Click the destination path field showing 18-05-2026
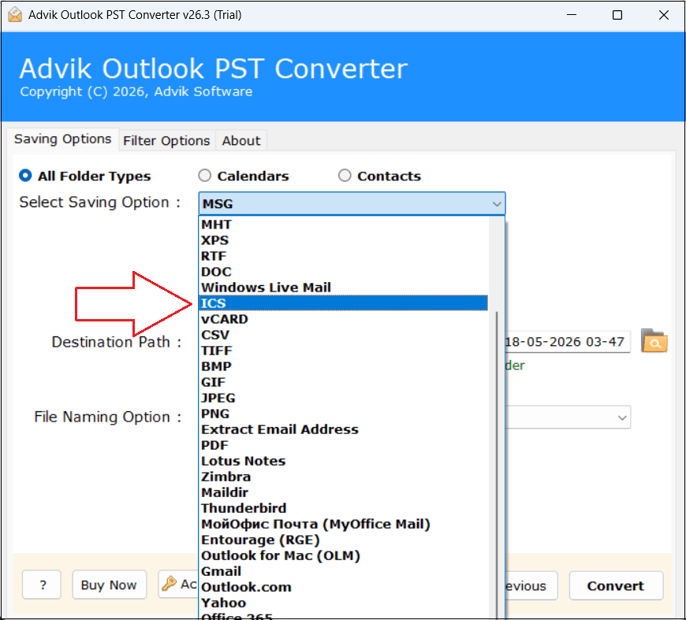The height and width of the screenshot is (620, 686). click(x=568, y=341)
